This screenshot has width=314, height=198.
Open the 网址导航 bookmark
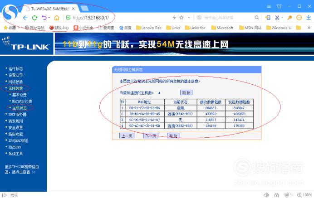point(34,28)
